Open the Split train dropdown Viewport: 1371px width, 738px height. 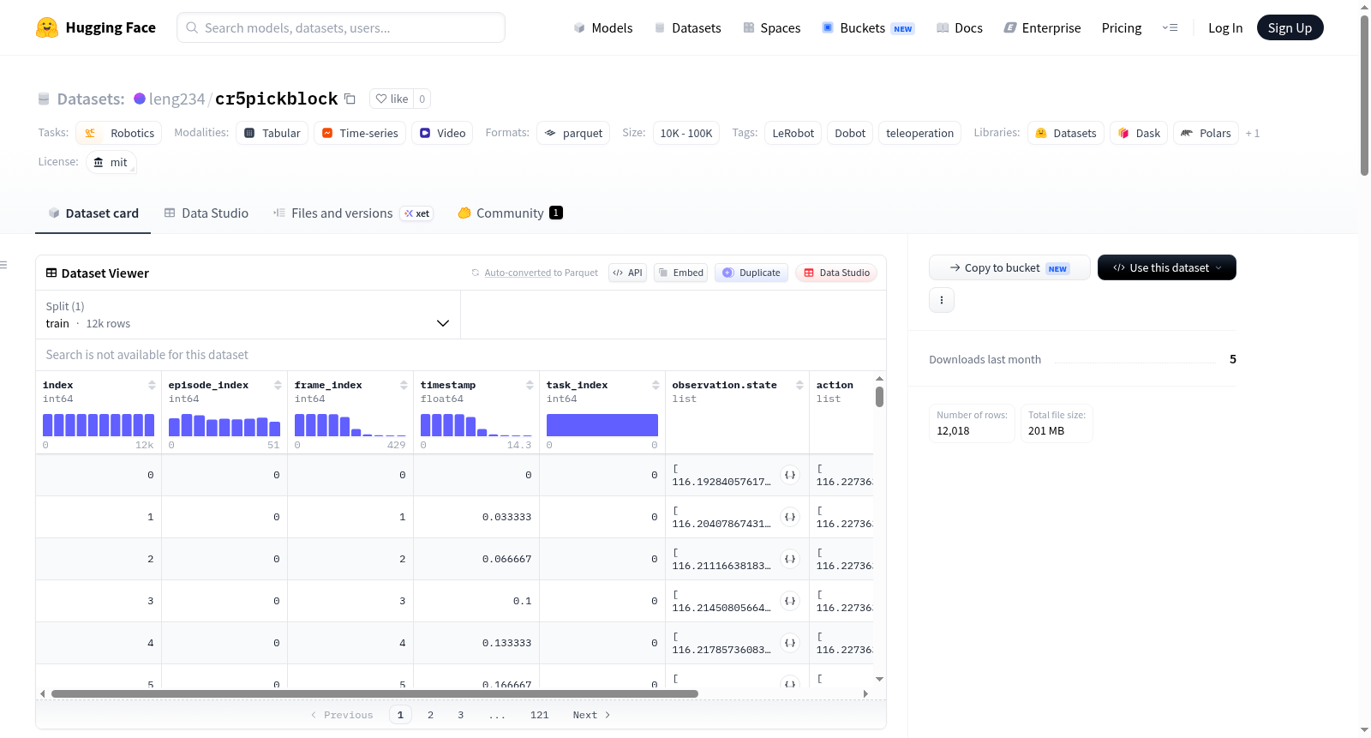tap(248, 315)
